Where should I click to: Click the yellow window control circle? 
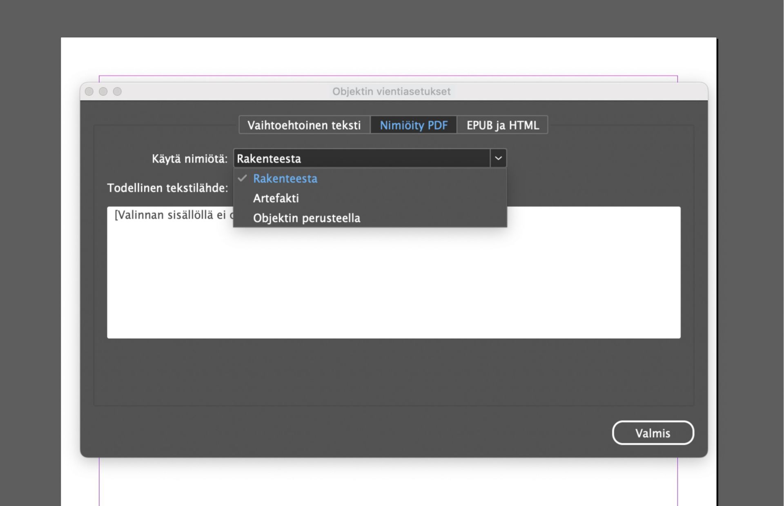pyautogui.click(x=103, y=91)
